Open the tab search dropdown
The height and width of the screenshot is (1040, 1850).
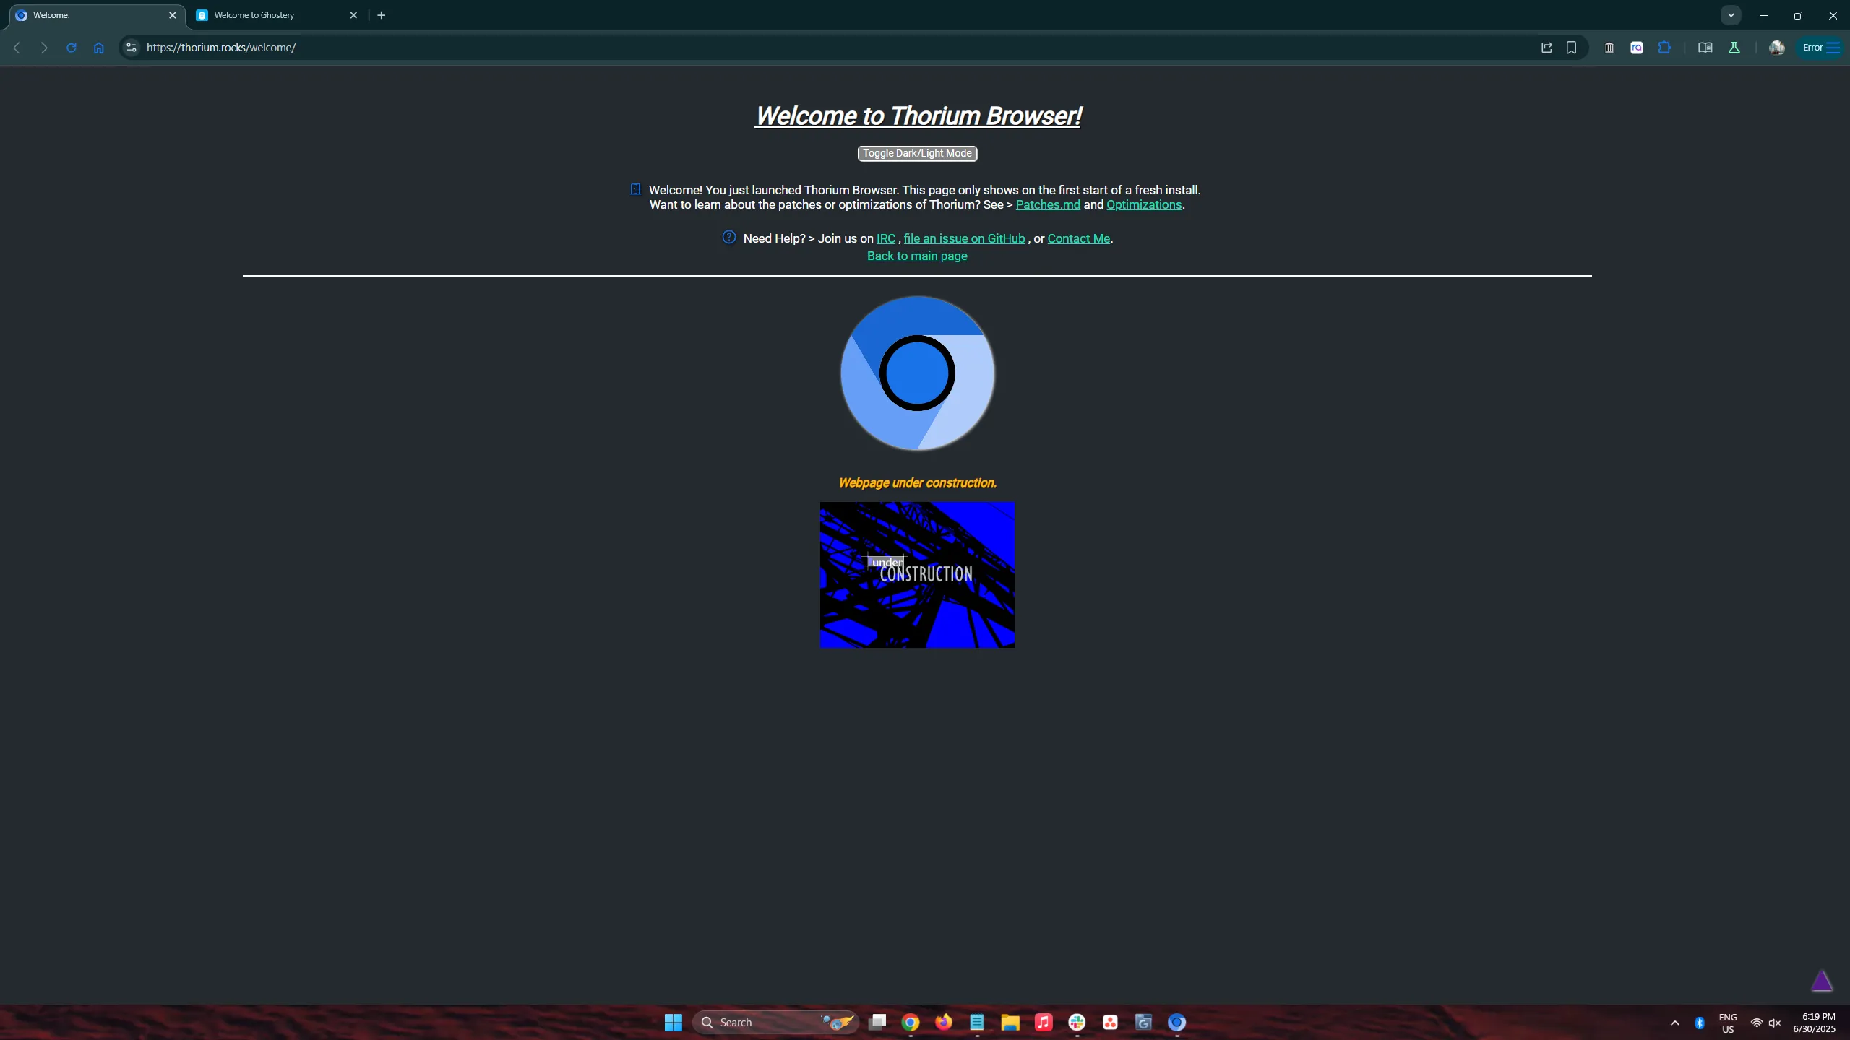pyautogui.click(x=1731, y=15)
